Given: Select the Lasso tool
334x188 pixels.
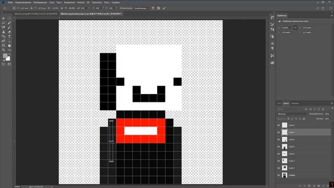Looking at the screenshot, I should 4,23.
